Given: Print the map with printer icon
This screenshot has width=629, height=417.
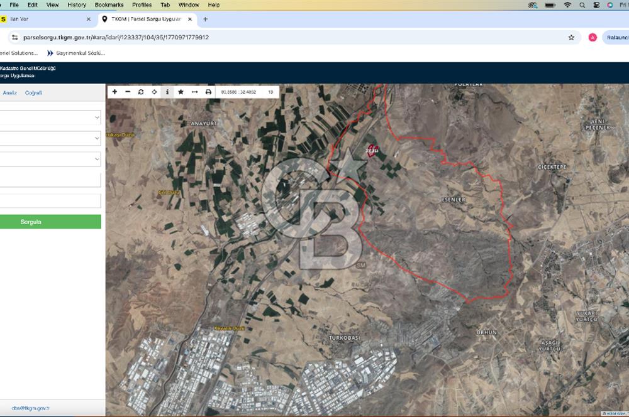Looking at the screenshot, I should 208,92.
